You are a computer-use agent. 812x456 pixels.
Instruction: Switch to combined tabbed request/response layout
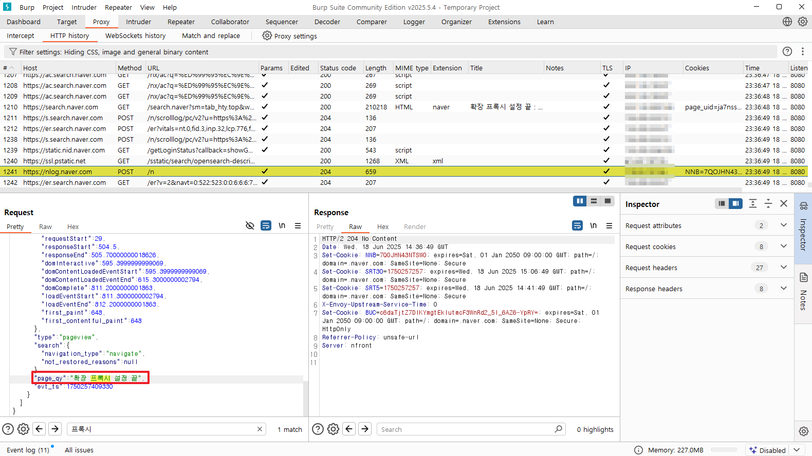607,201
